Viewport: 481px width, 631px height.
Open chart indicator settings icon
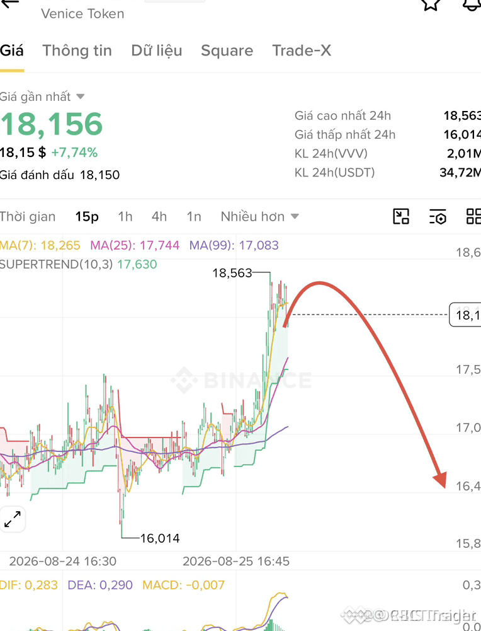point(437,216)
